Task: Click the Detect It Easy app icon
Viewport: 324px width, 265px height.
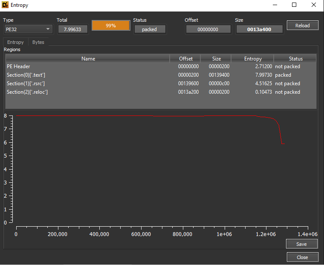Action: pyautogui.click(x=5, y=5)
